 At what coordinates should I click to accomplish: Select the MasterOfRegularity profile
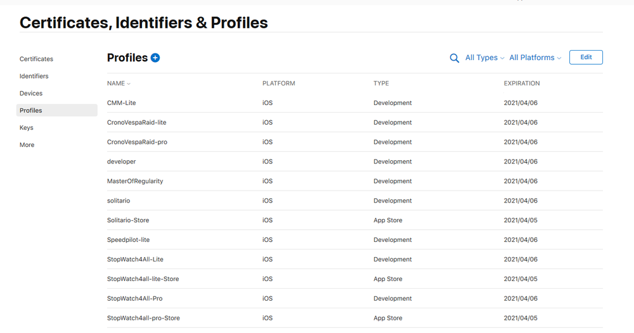point(354,181)
